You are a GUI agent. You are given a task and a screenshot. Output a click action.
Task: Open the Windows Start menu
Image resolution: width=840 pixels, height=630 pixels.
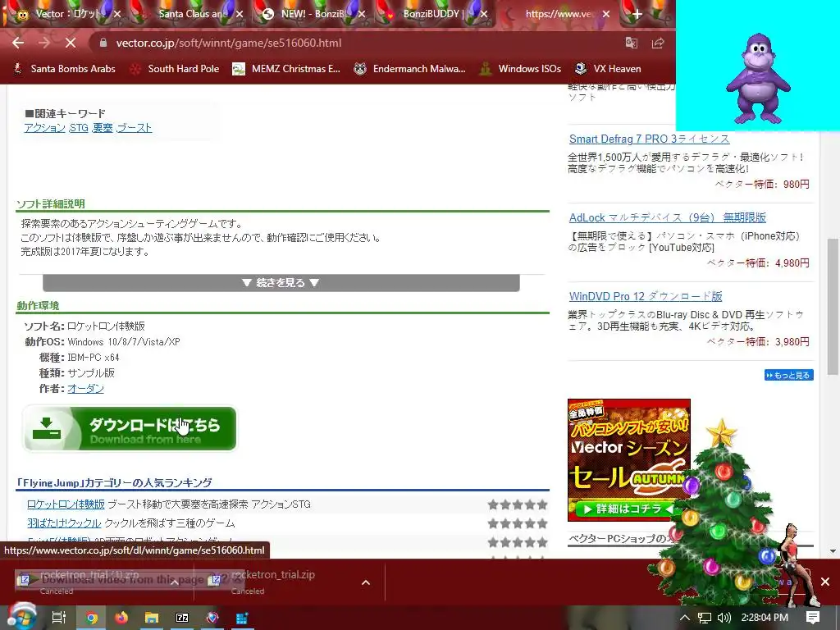coord(21,617)
